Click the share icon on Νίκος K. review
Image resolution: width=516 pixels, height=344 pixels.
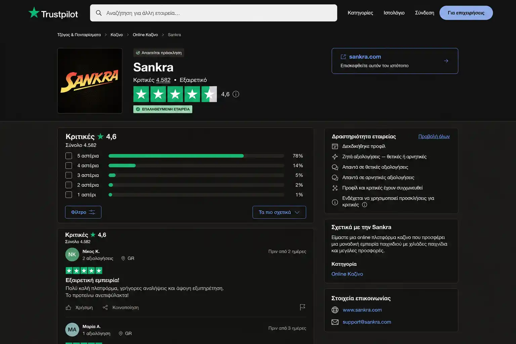click(x=105, y=308)
